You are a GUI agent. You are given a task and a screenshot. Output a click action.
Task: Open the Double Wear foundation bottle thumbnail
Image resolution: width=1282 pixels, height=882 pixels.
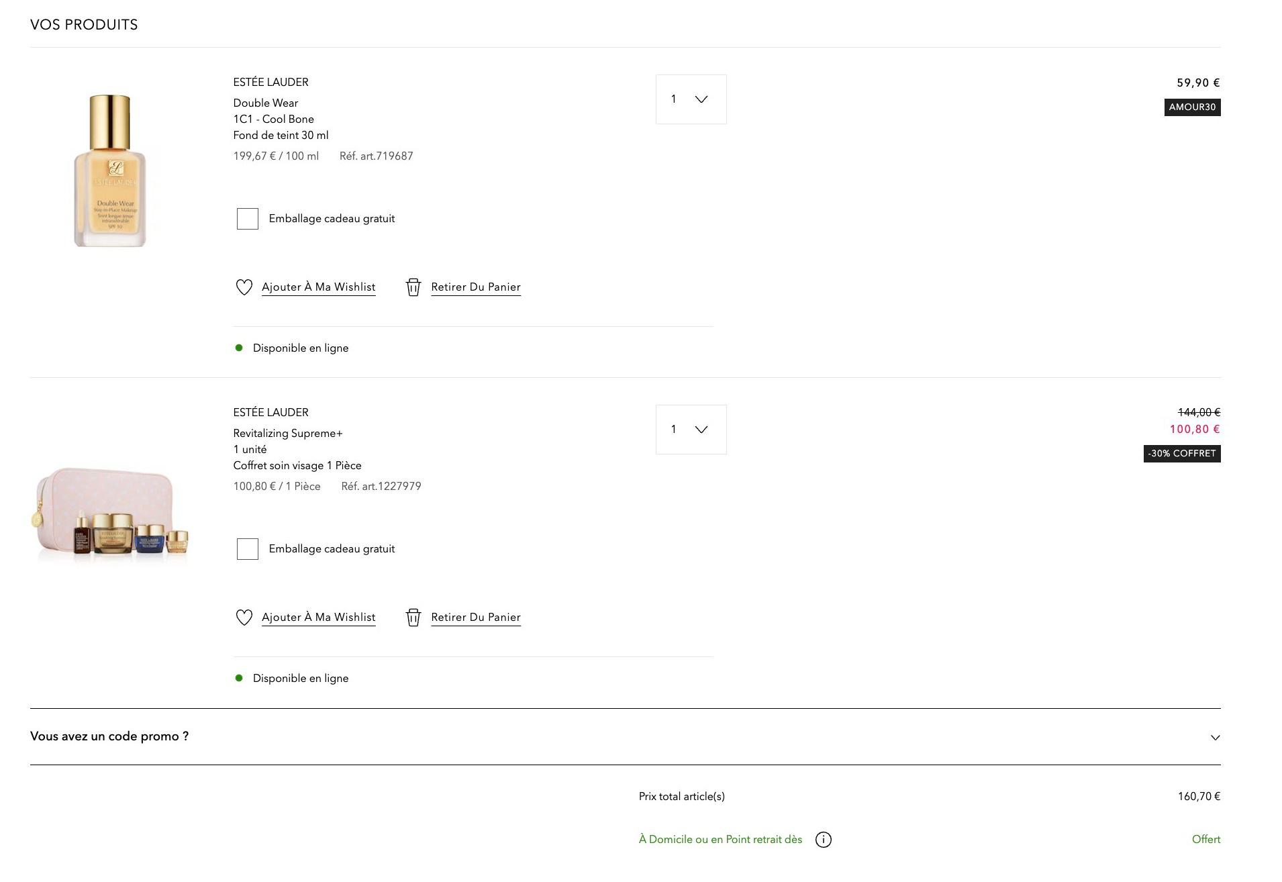(110, 170)
